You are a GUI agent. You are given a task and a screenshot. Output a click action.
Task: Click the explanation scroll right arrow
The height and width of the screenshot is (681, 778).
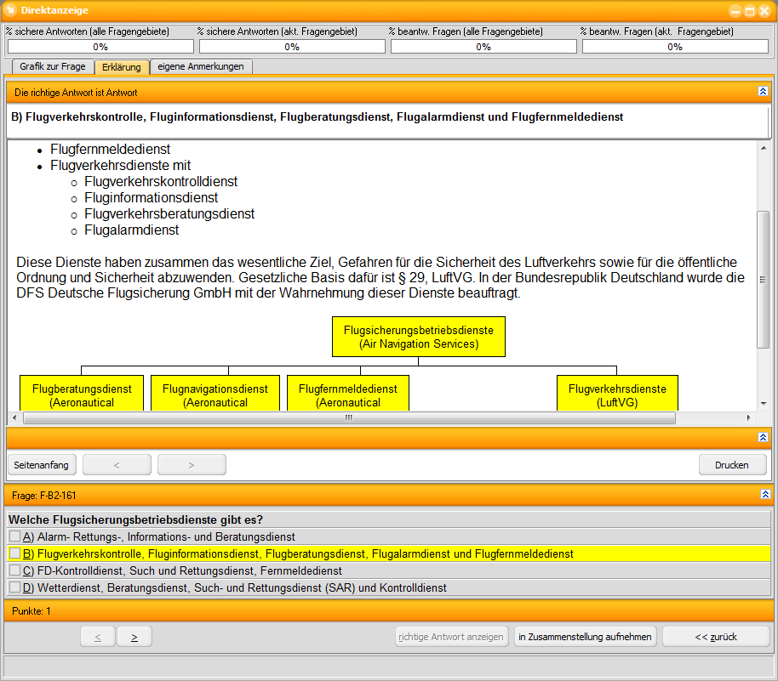click(748, 417)
